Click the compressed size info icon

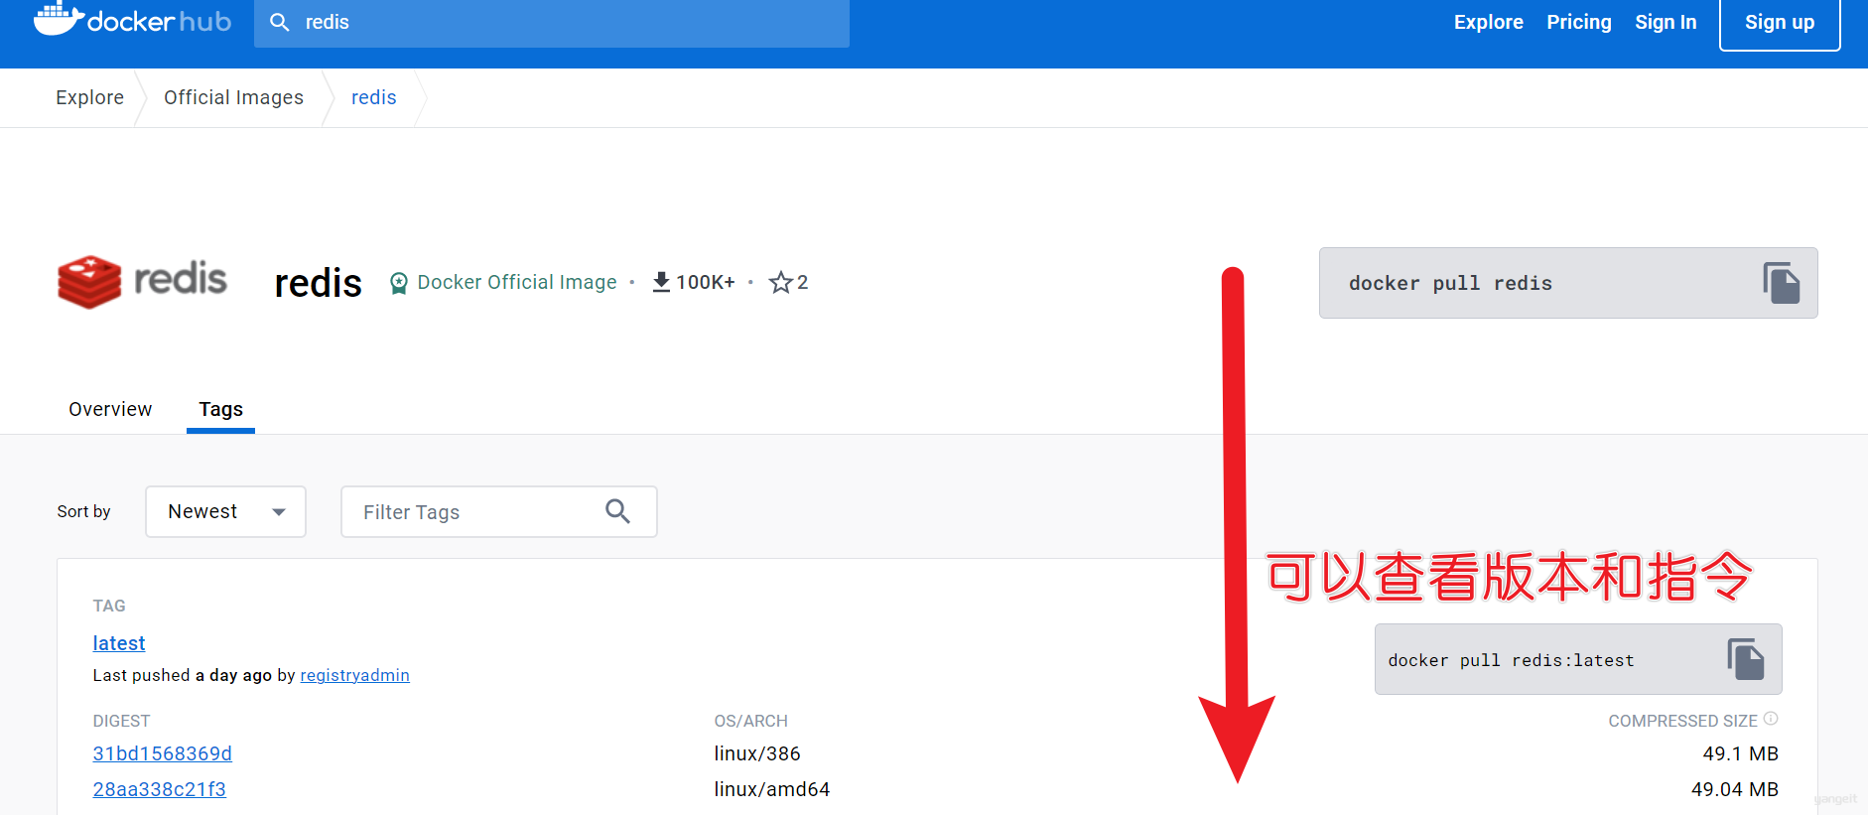point(1771,719)
